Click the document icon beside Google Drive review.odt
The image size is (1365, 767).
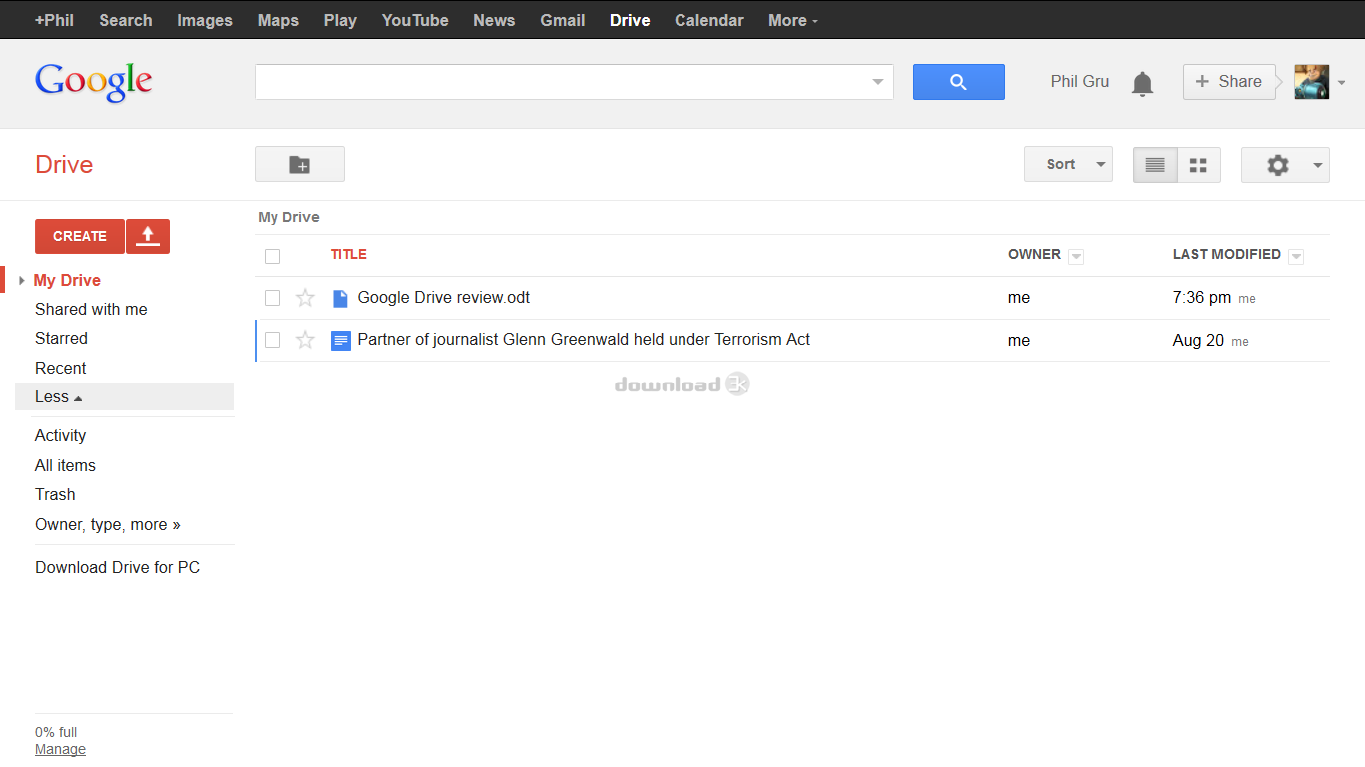(x=340, y=297)
